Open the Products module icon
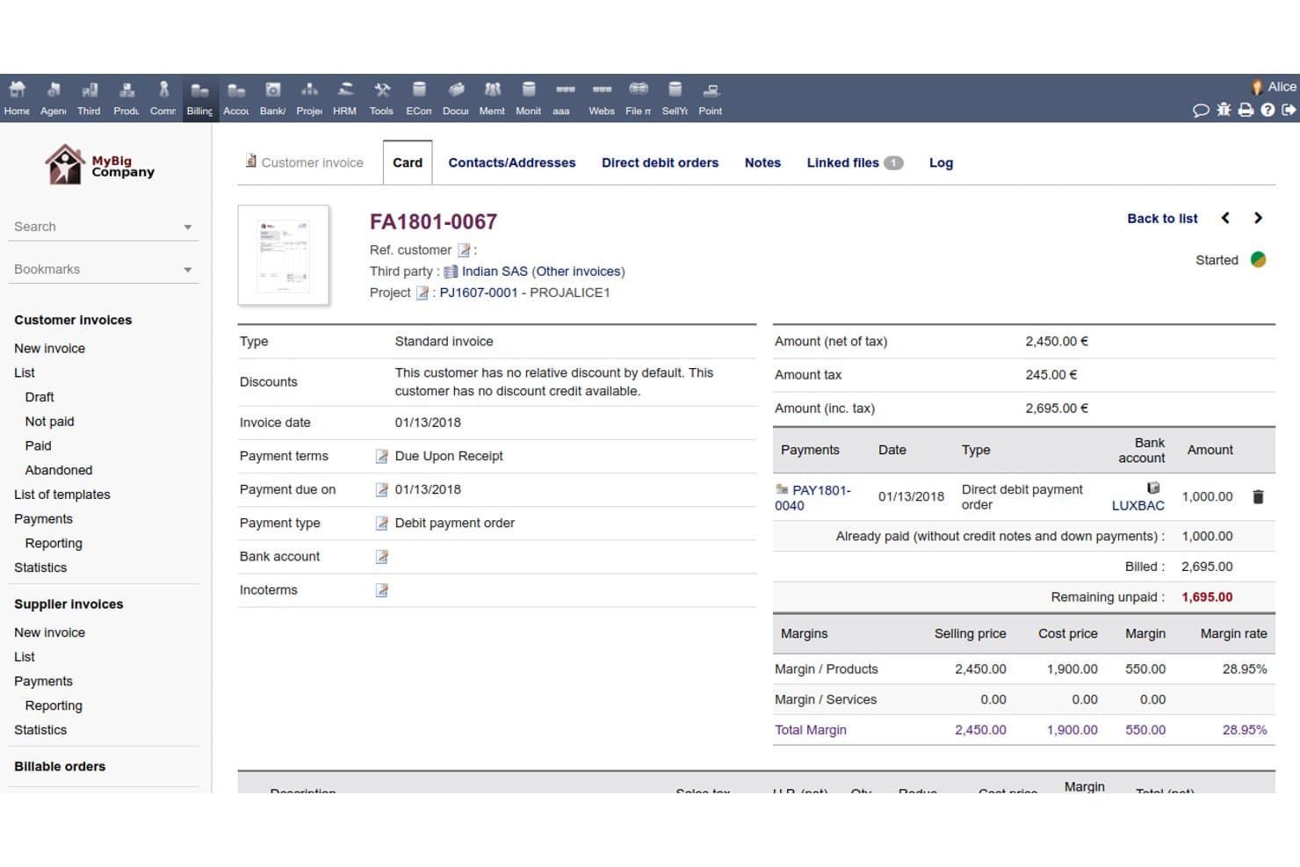Screen dimensions: 1300x867 coord(126,98)
